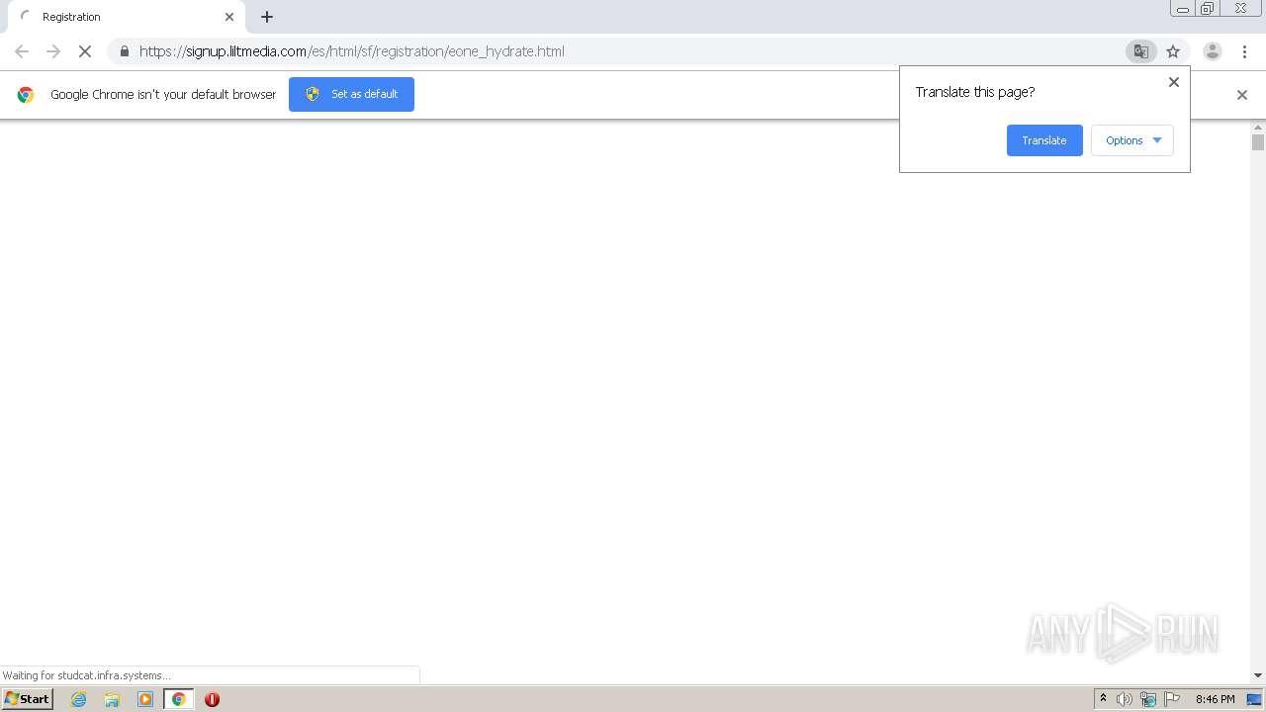Click the Action Center flag icon
The width and height of the screenshot is (1266, 712).
[1172, 699]
